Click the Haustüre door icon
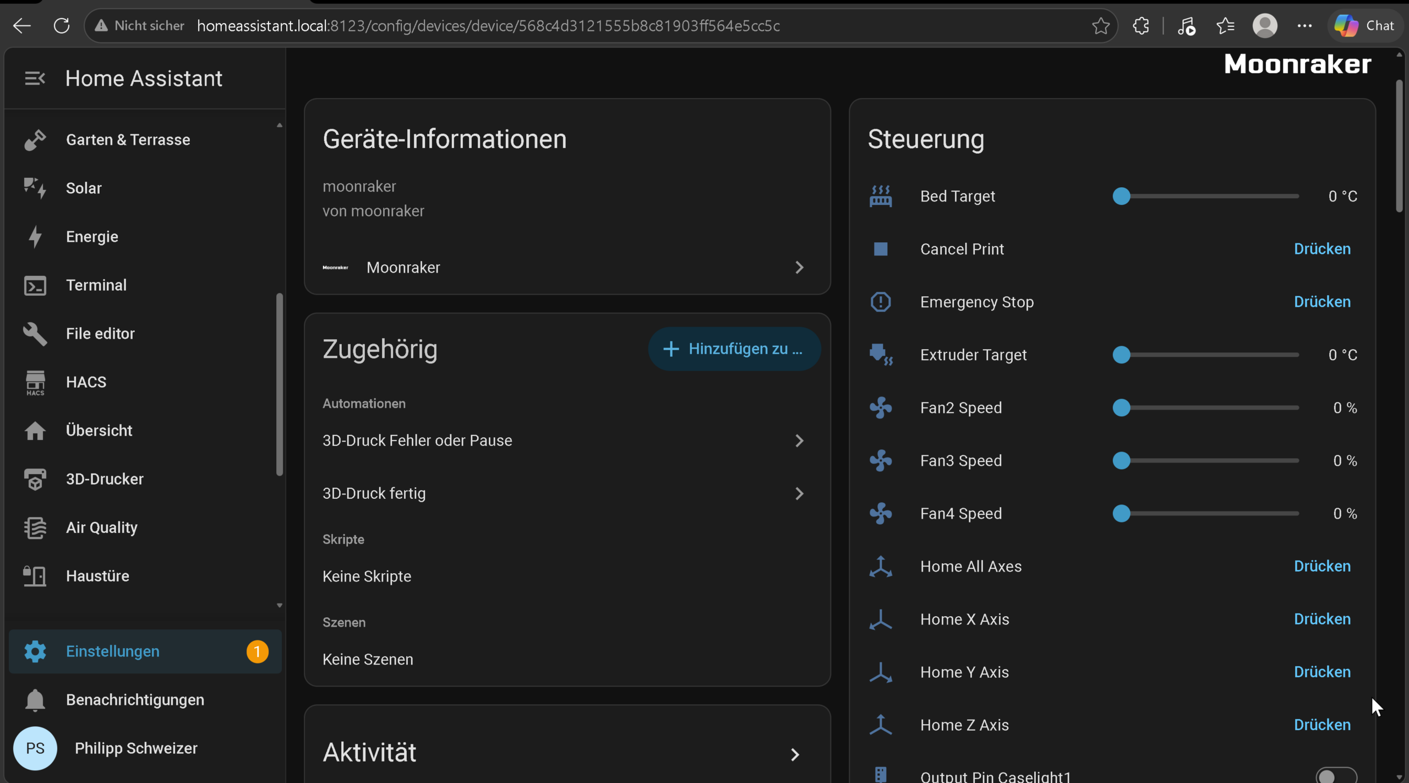 point(35,576)
